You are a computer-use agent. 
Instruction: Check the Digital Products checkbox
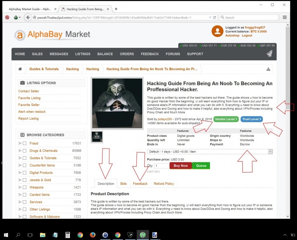pos(24,173)
